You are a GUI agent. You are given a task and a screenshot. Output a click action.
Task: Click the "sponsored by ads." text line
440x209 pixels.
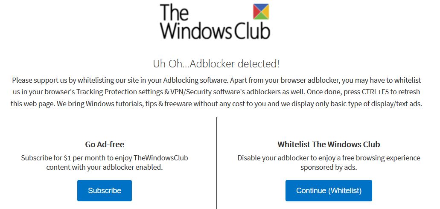tap(329, 168)
